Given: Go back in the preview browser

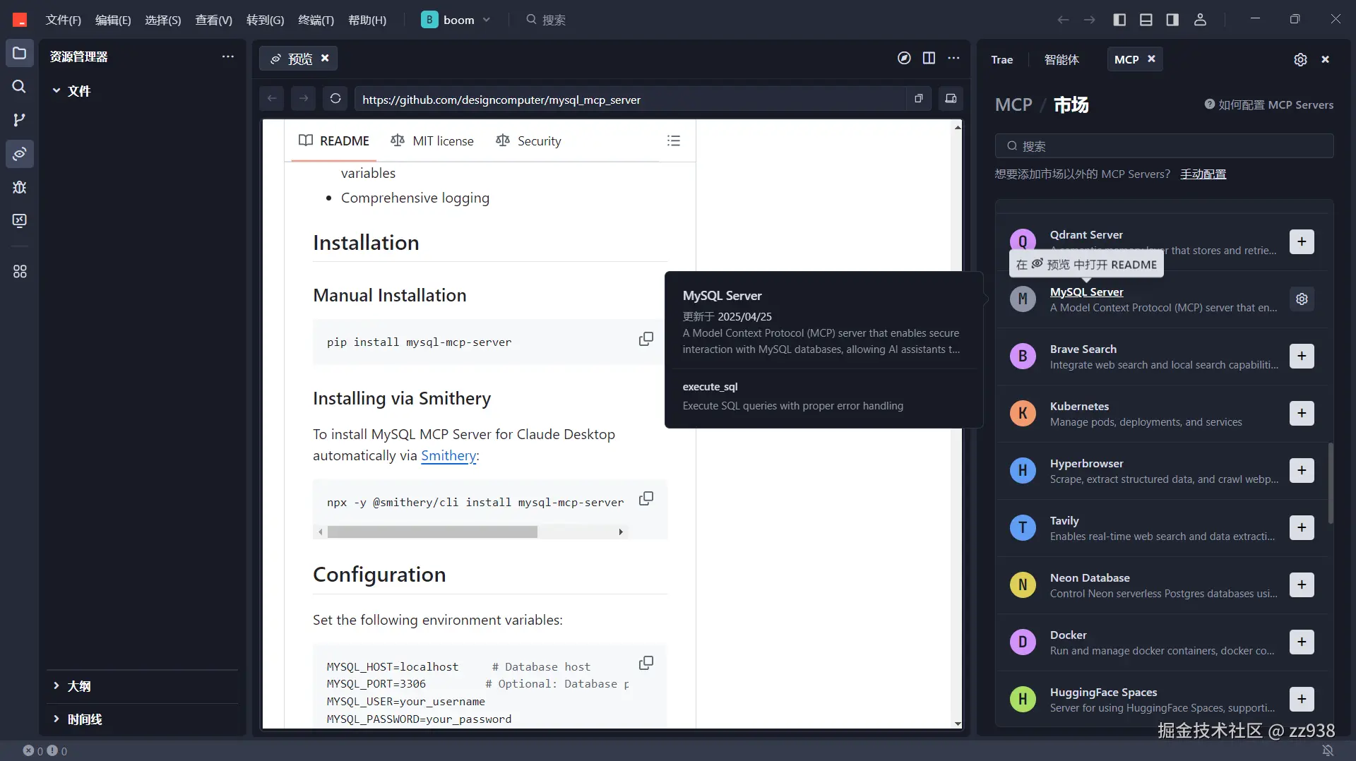Looking at the screenshot, I should [x=272, y=99].
